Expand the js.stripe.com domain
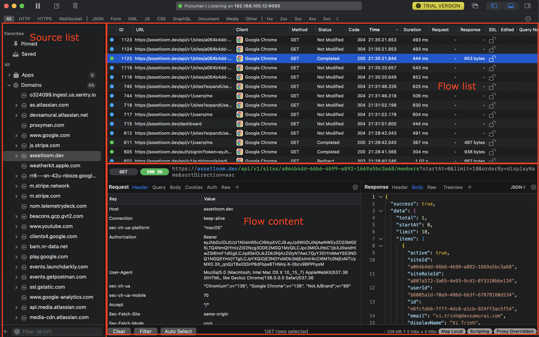This screenshot has height=337, width=539. pyautogui.click(x=16, y=146)
